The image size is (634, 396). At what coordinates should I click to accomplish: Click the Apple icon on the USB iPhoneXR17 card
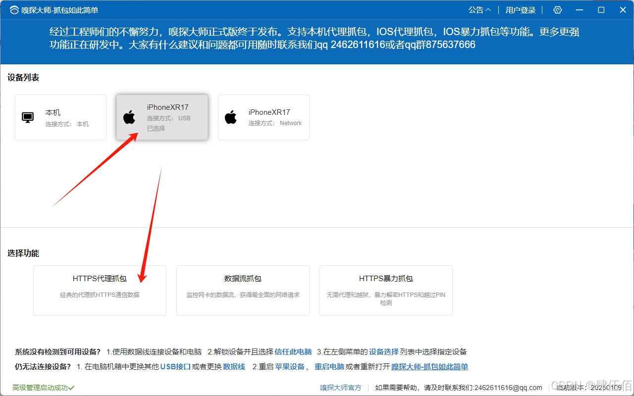pyautogui.click(x=129, y=117)
